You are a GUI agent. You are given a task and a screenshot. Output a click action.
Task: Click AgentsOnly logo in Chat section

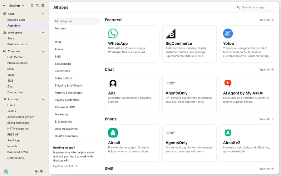(x=170, y=83)
